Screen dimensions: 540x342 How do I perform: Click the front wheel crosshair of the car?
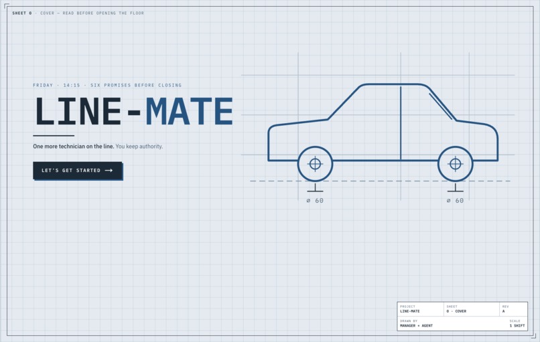(x=315, y=164)
